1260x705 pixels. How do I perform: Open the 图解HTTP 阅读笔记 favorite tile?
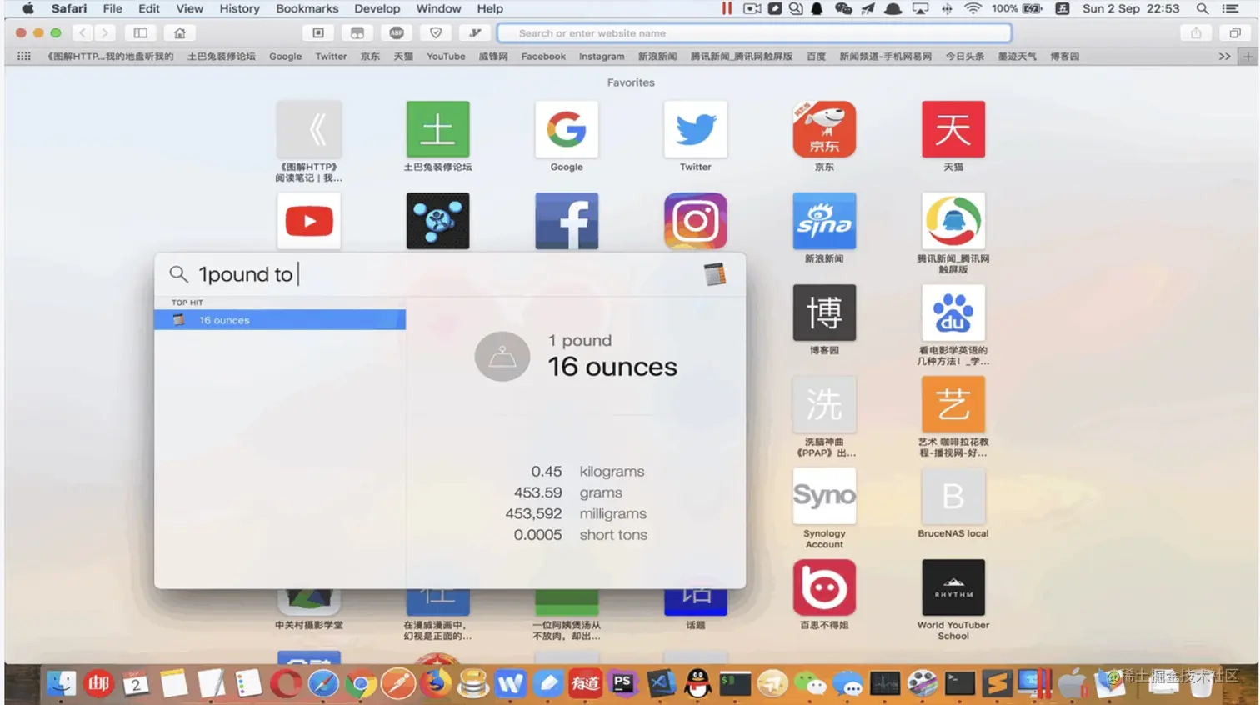tap(309, 130)
